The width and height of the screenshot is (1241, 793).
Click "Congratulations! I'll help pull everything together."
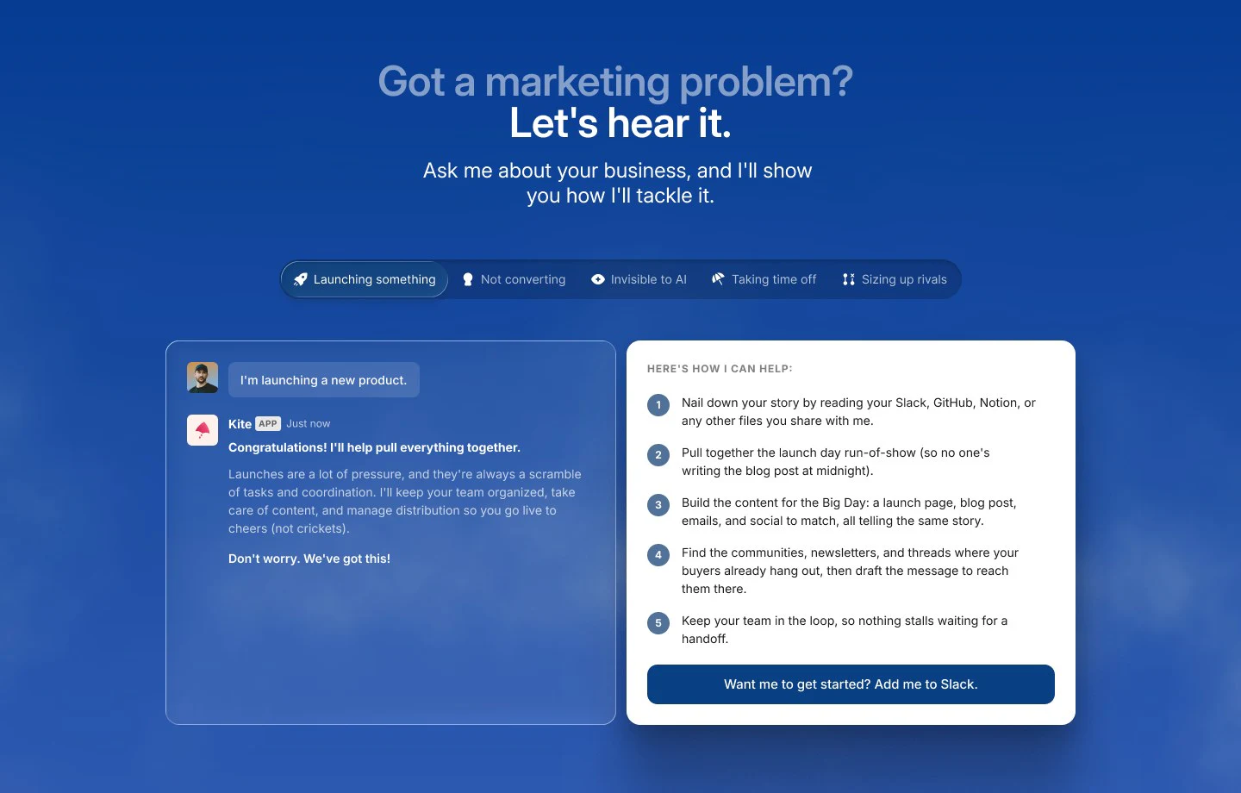click(374, 447)
